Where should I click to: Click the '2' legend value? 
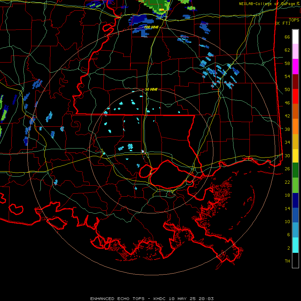click(289, 248)
